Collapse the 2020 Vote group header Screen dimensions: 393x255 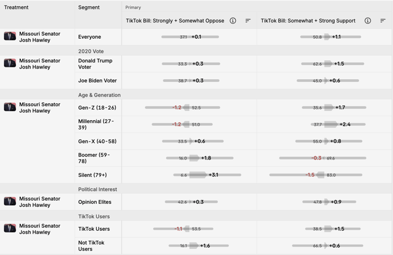(x=91, y=51)
